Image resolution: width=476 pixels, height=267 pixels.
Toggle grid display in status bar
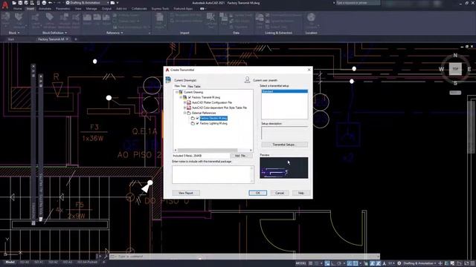311,263
